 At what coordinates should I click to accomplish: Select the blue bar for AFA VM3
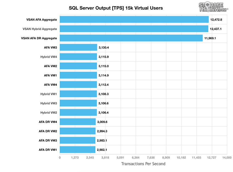(x=78, y=48)
